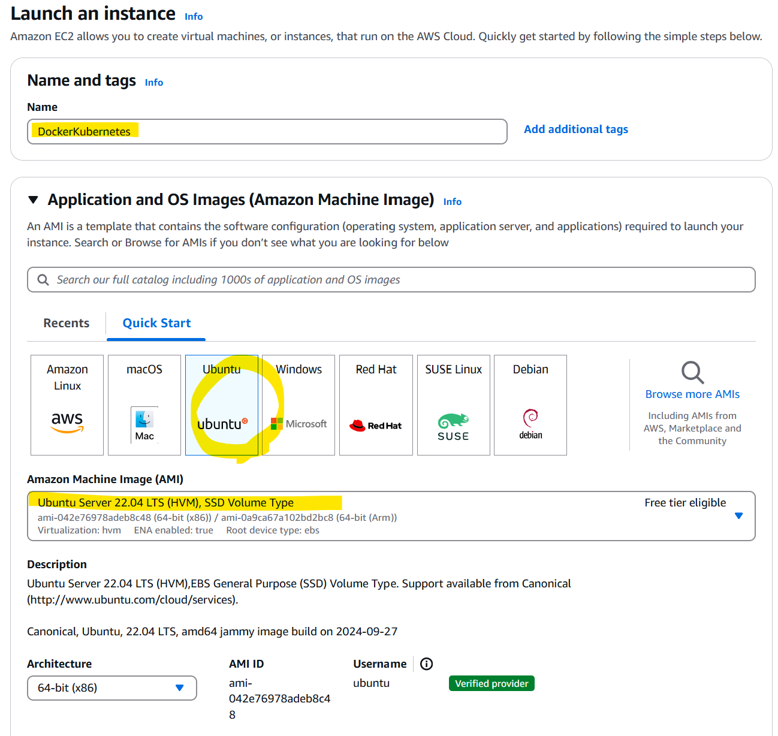The image size is (778, 736).
Task: Choose the Ubuntu AMI tile
Action: pyautogui.click(x=222, y=405)
